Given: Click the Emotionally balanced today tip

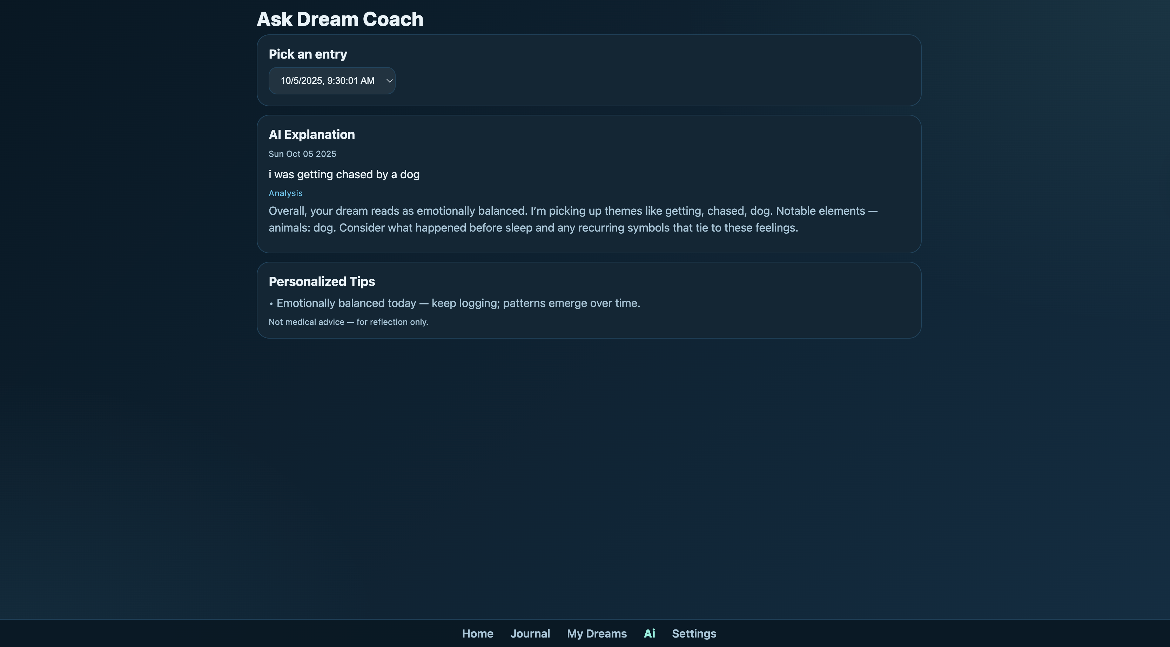Looking at the screenshot, I should [458, 303].
